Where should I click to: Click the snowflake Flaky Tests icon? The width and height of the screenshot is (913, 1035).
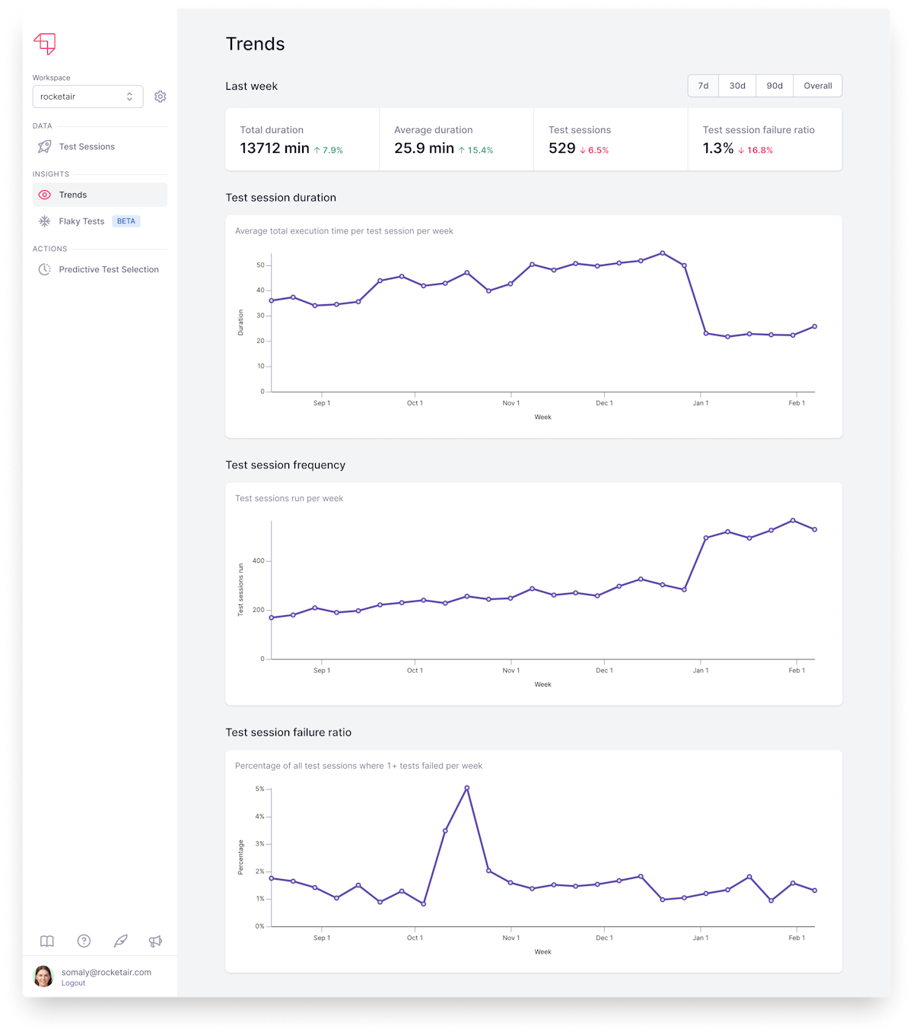(45, 221)
